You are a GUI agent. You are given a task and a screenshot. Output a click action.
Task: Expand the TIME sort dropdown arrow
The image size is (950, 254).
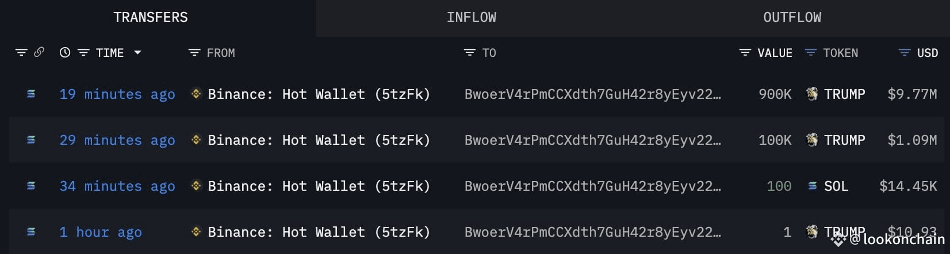[x=137, y=52]
